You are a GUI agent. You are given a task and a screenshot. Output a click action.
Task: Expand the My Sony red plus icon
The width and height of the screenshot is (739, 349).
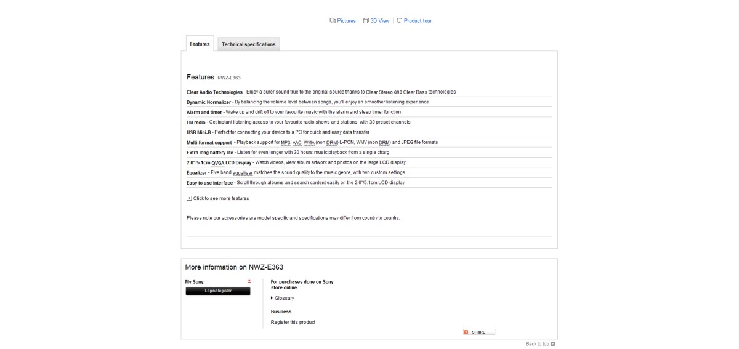pyautogui.click(x=249, y=281)
